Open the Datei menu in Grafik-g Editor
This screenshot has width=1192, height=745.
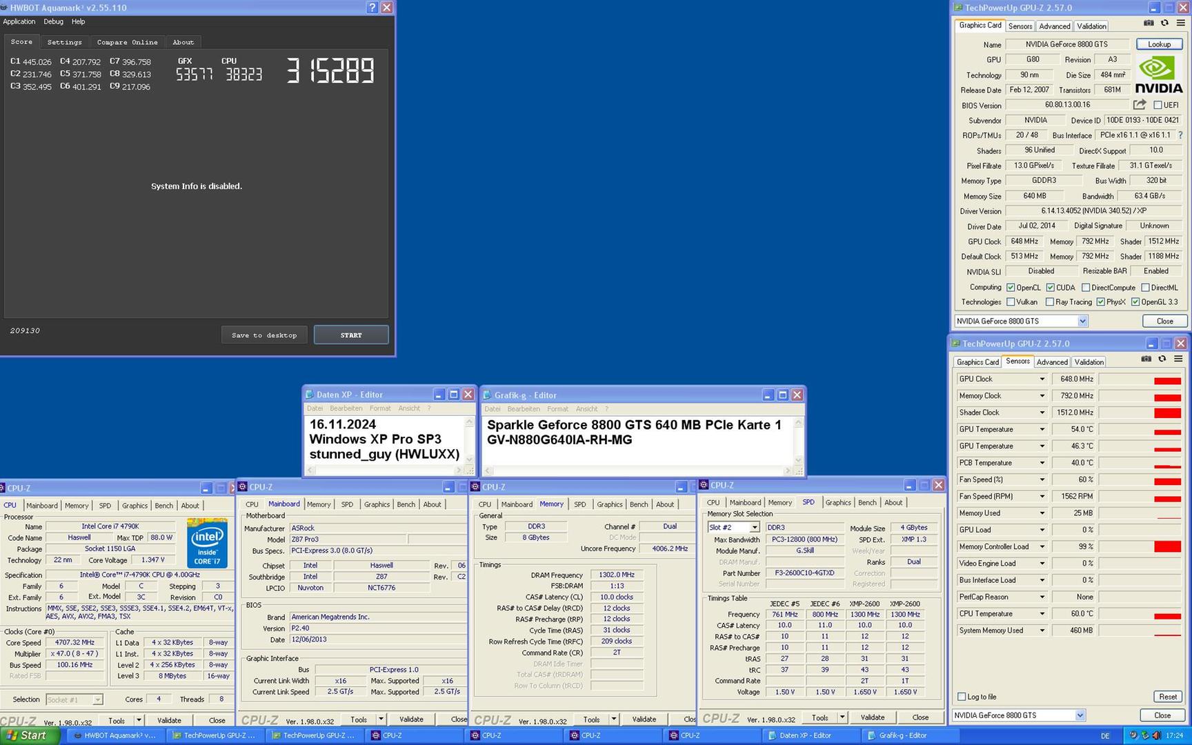pos(493,409)
